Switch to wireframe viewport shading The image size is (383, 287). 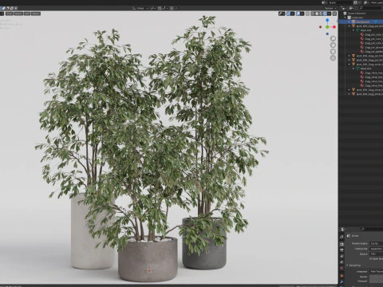click(x=313, y=14)
